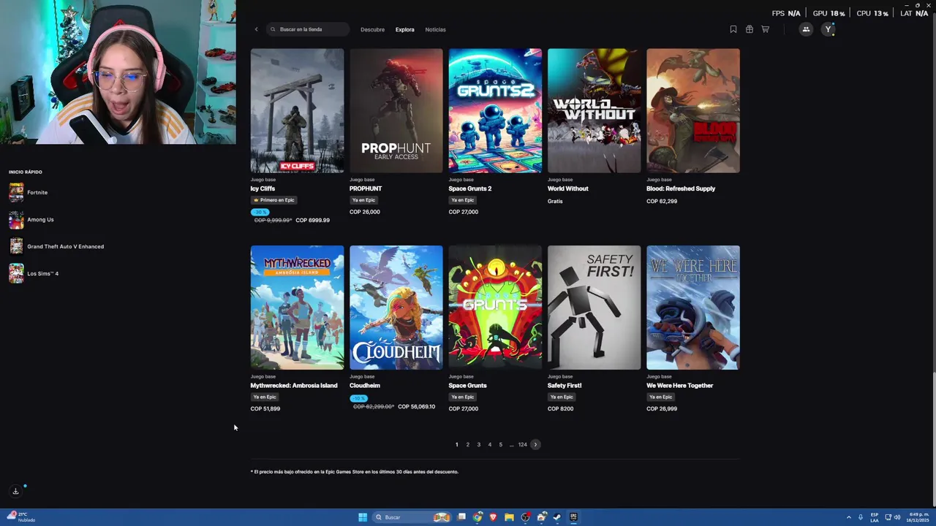Open the Icy Cliffs game cover
The image size is (936, 526).
(297, 111)
